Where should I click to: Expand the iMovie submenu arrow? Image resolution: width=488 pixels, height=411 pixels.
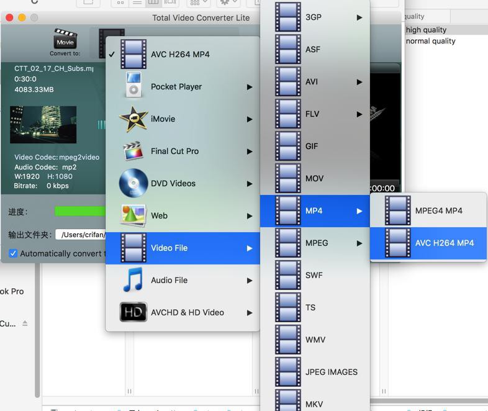tap(250, 119)
